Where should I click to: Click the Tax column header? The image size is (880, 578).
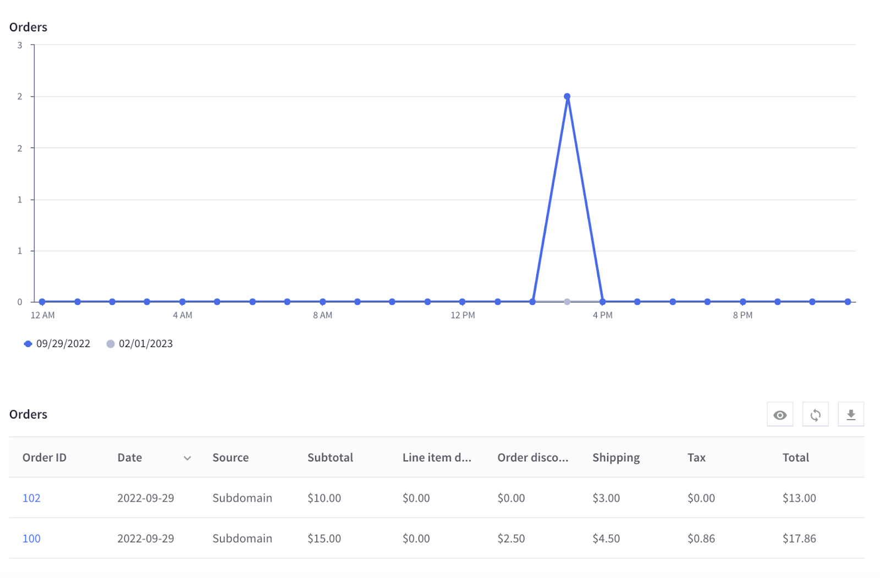pyautogui.click(x=696, y=458)
